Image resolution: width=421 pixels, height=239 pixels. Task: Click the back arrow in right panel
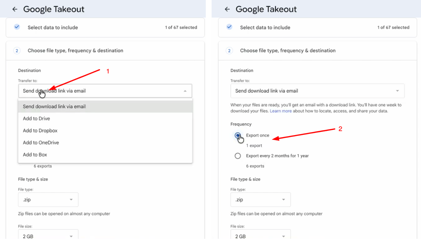[227, 9]
